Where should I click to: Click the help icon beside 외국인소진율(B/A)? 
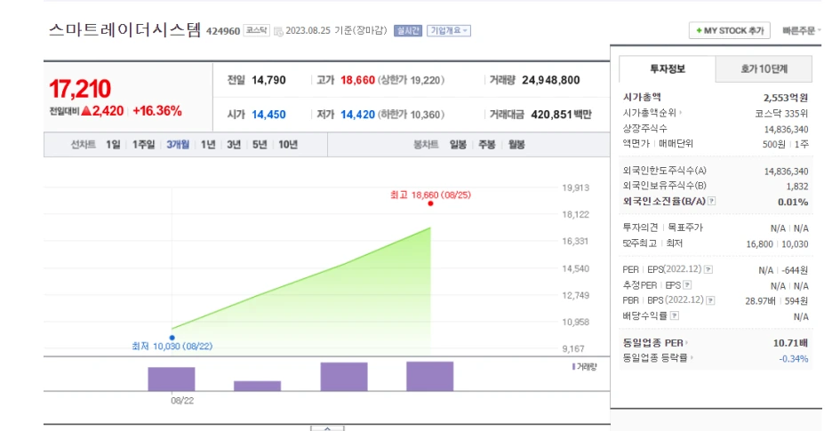point(712,201)
